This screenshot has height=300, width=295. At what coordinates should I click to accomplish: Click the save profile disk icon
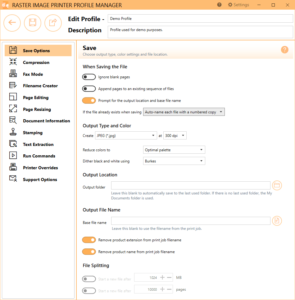tap(33, 23)
